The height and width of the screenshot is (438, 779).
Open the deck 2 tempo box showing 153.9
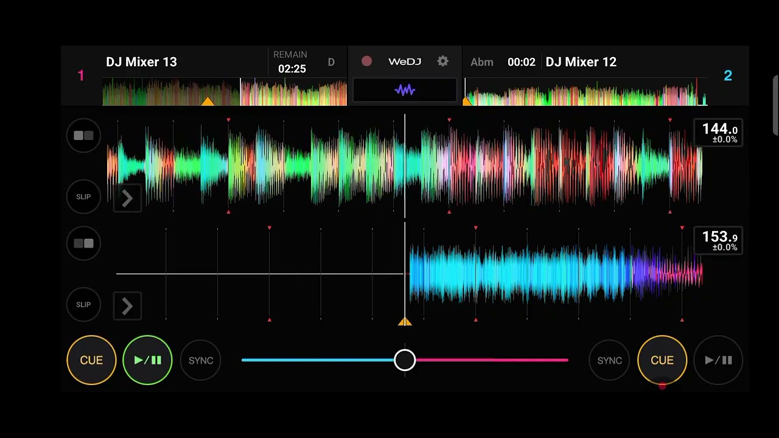(718, 241)
